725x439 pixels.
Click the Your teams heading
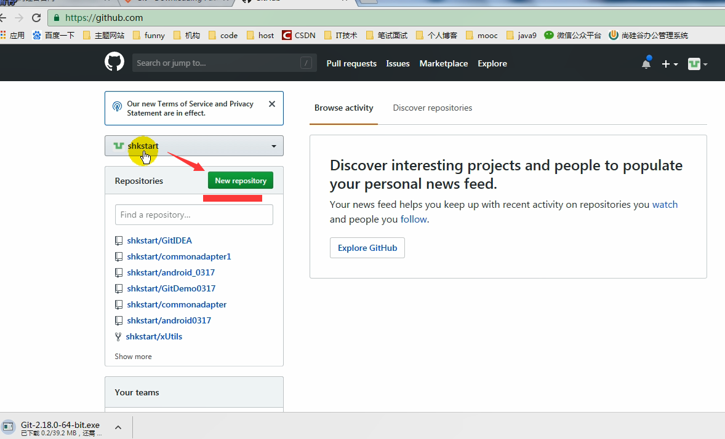pos(137,392)
